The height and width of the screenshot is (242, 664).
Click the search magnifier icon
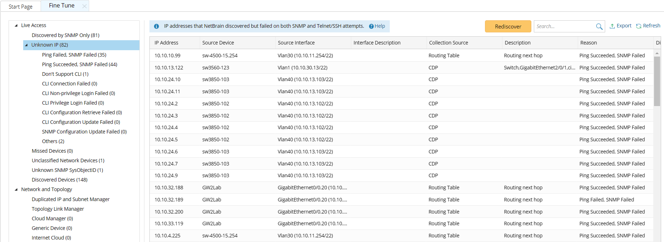click(599, 26)
